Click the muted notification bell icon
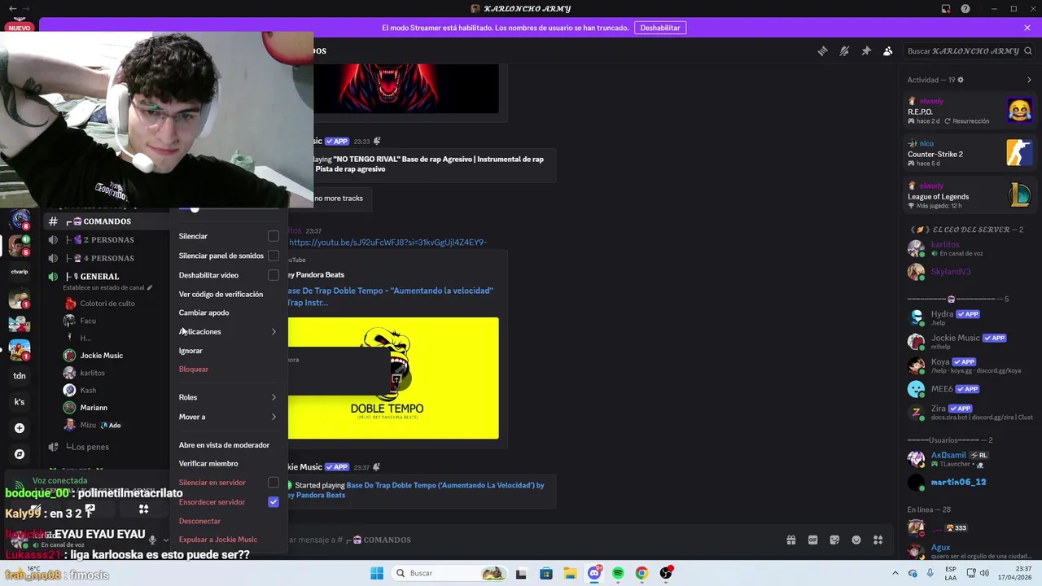The width and height of the screenshot is (1042, 586). point(844,50)
